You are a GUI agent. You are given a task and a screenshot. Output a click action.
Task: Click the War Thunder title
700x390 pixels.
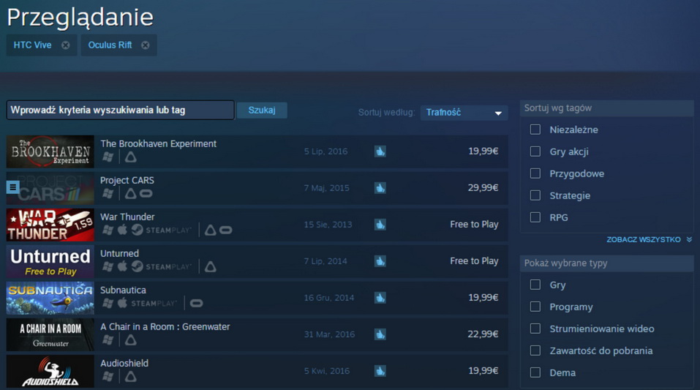(128, 217)
